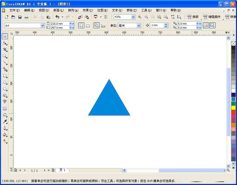The image size is (237, 185).
Task: Open the 文件 menu
Action: [x=15, y=10]
